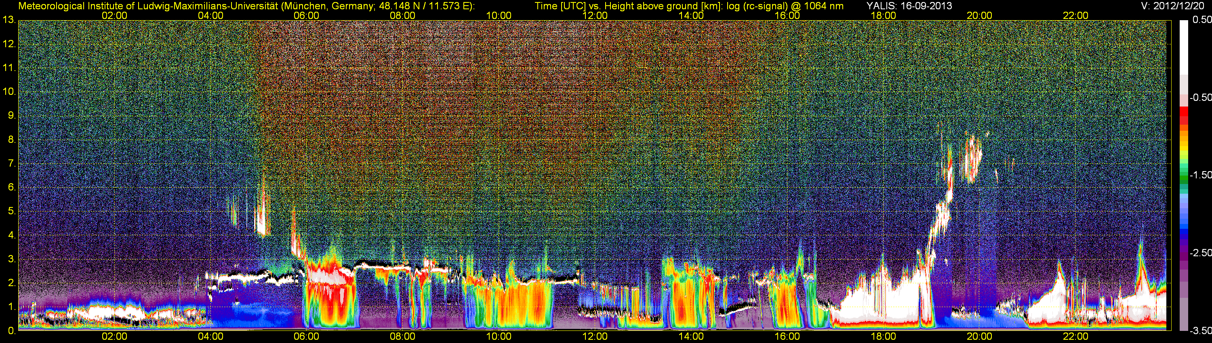Pick the red band of the colorbar

(x=1183, y=115)
